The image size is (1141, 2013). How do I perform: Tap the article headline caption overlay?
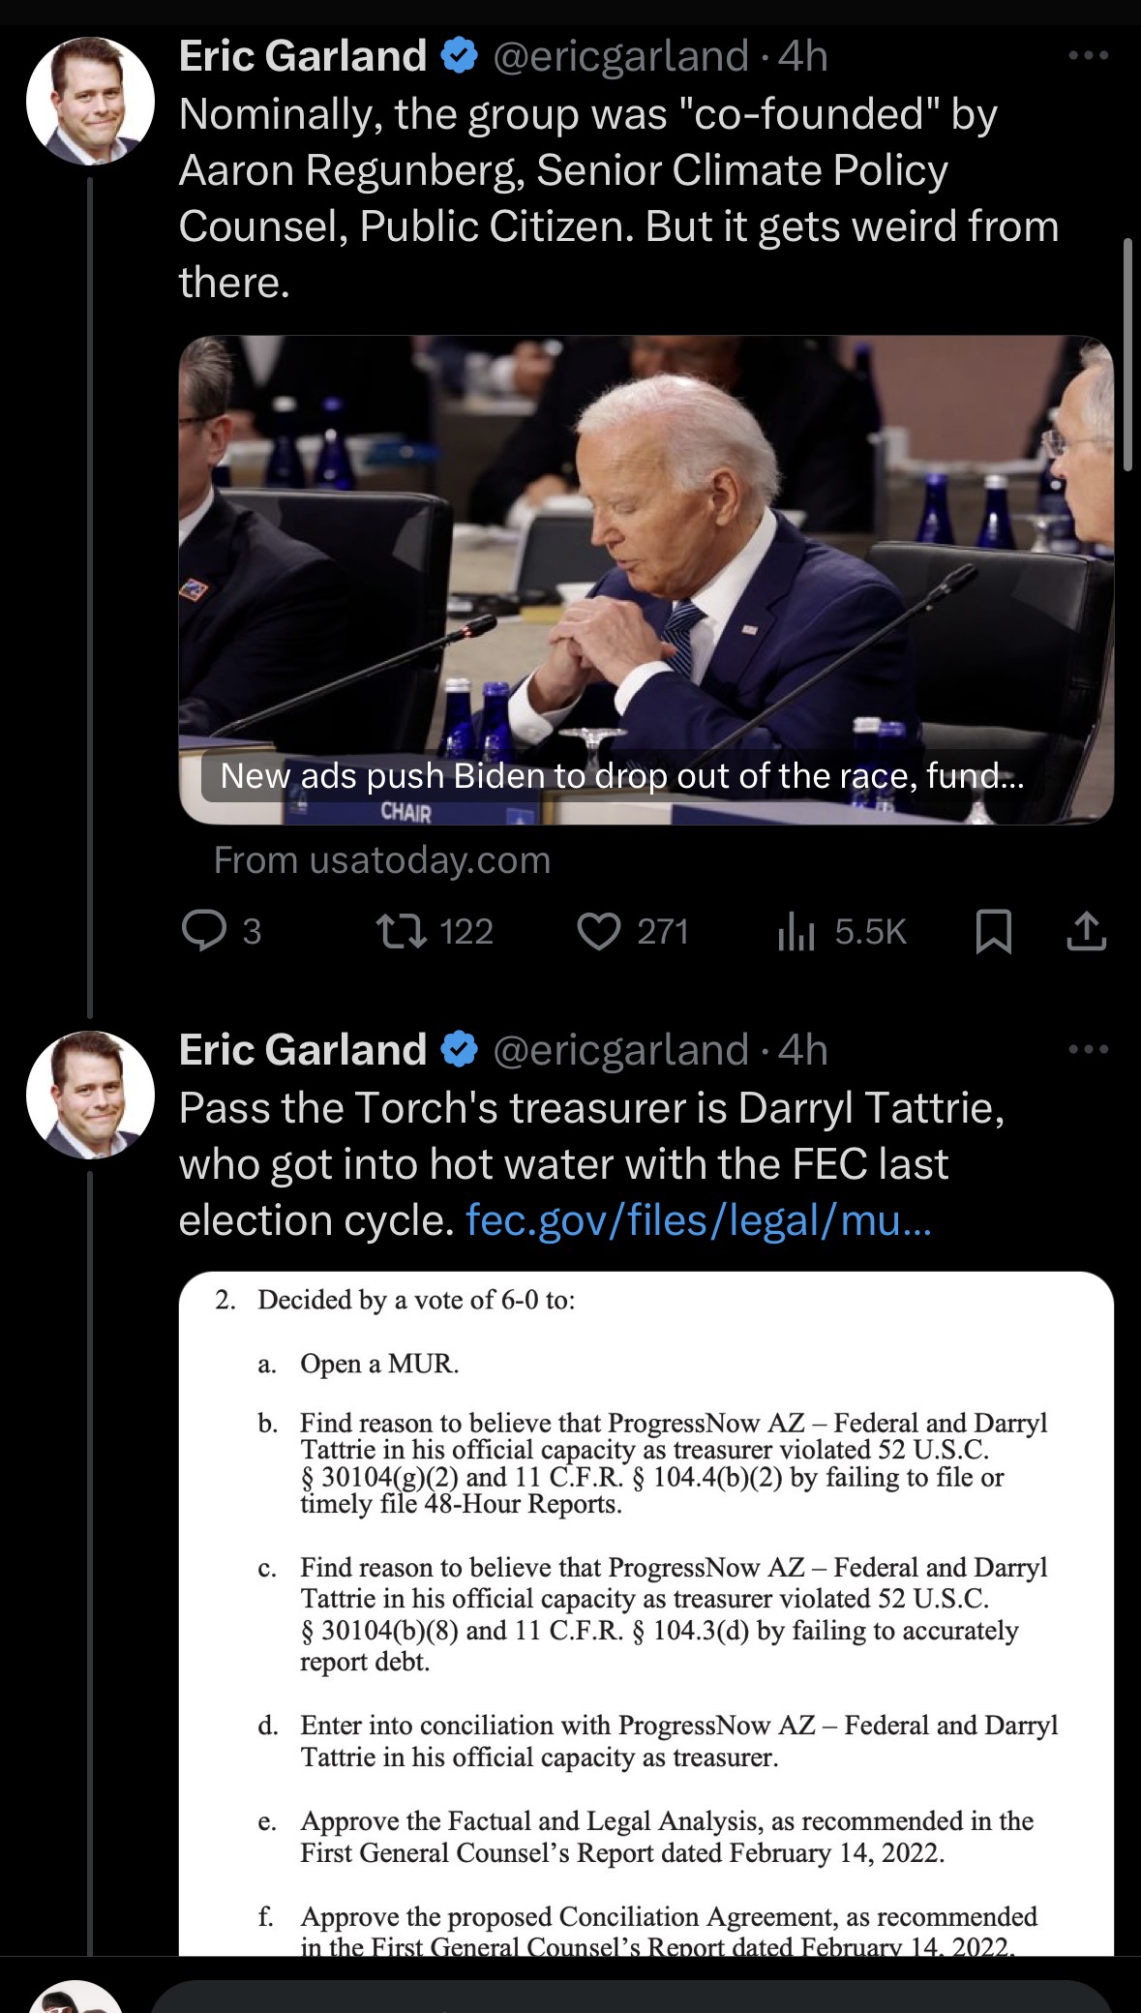pos(620,776)
